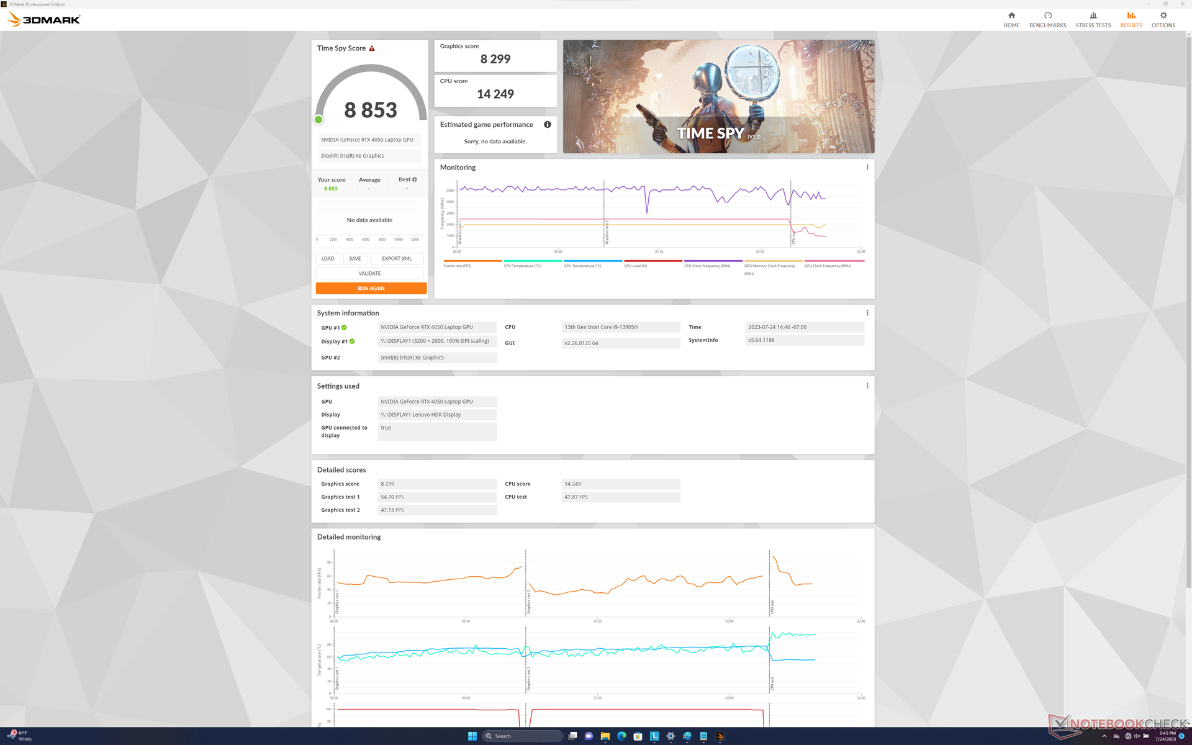
Task: Click the network globe tray icon
Action: click(x=1128, y=736)
